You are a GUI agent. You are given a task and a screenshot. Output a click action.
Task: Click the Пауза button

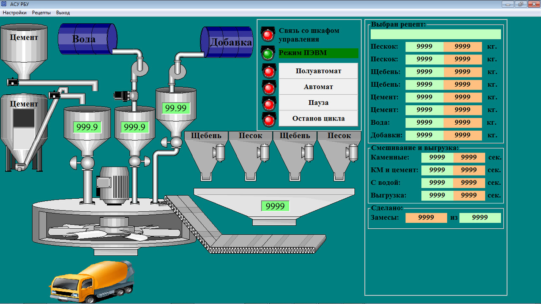318,103
